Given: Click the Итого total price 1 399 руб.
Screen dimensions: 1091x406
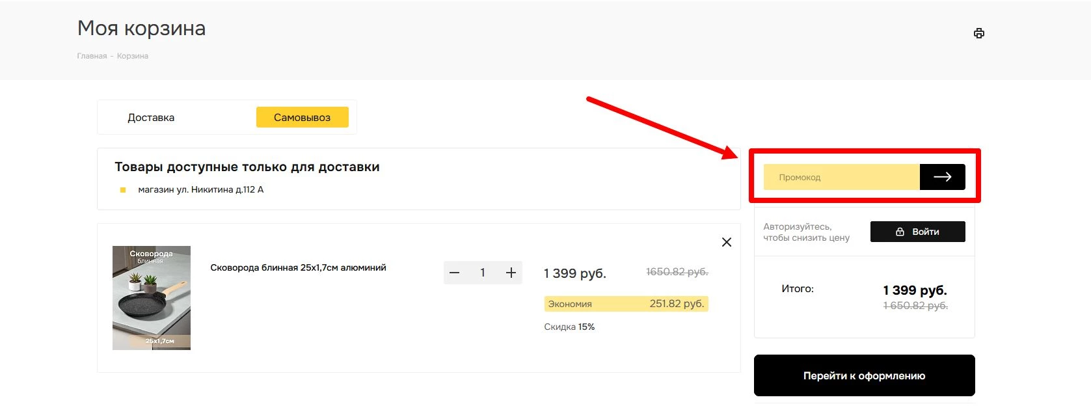Looking at the screenshot, I should 915,290.
